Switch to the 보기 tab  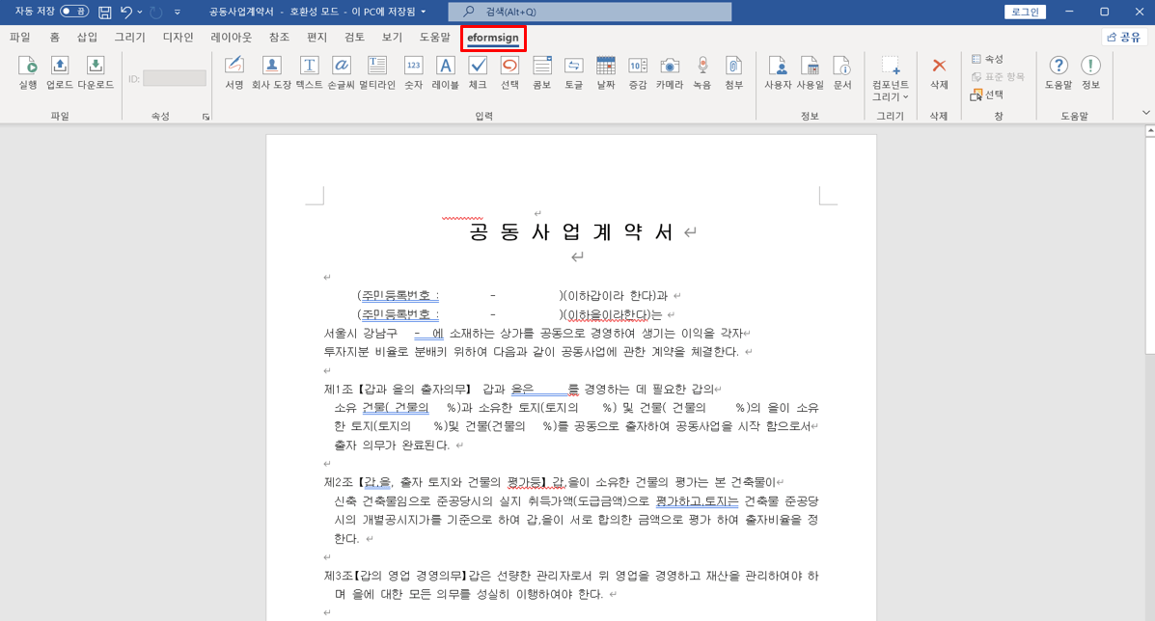click(x=392, y=38)
